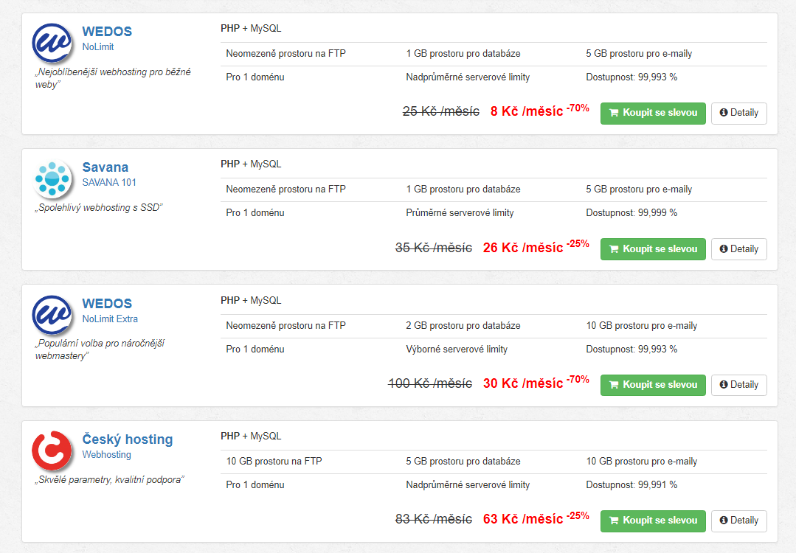Show Detaily for Český hosting Webhosting
Screen dimensions: 796x553
738,520
